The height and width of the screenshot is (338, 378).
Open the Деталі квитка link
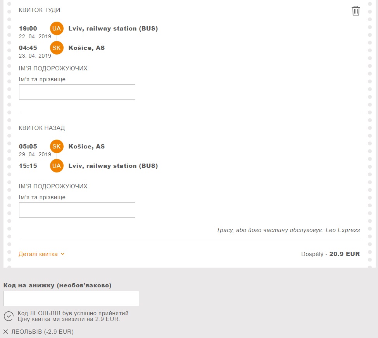(38, 254)
